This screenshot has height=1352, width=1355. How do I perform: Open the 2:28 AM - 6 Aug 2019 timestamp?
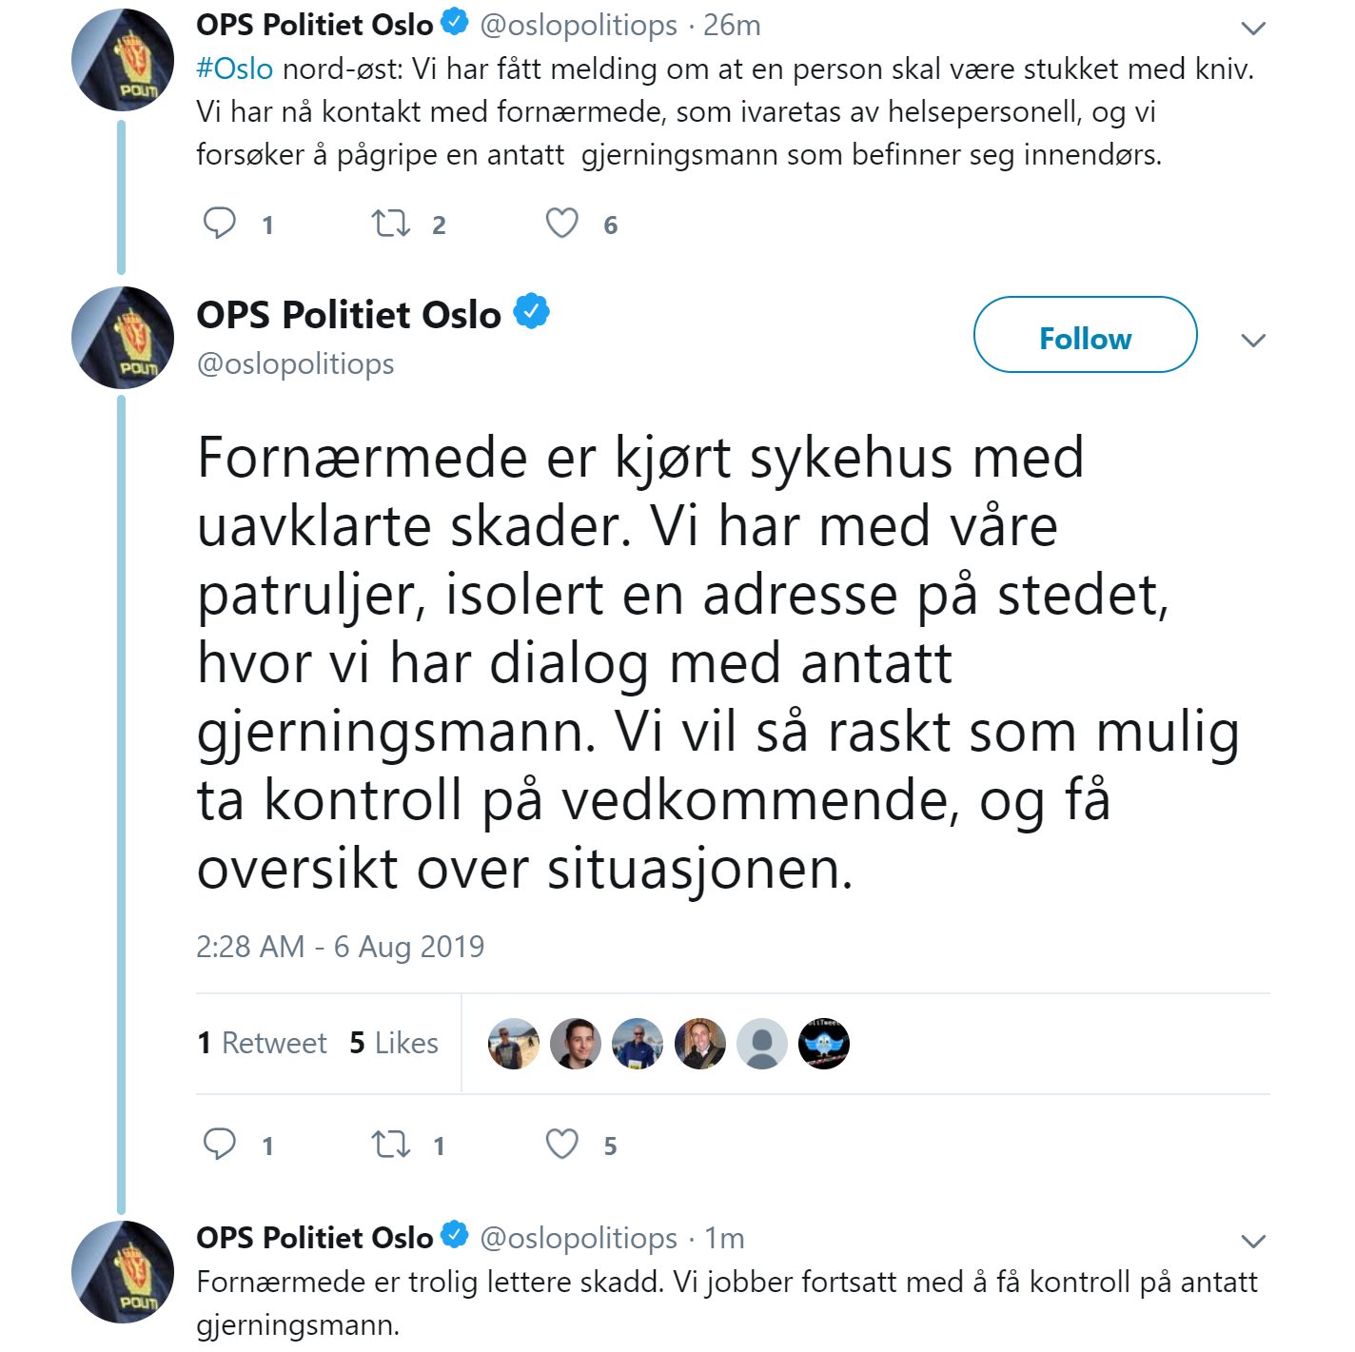(340, 946)
